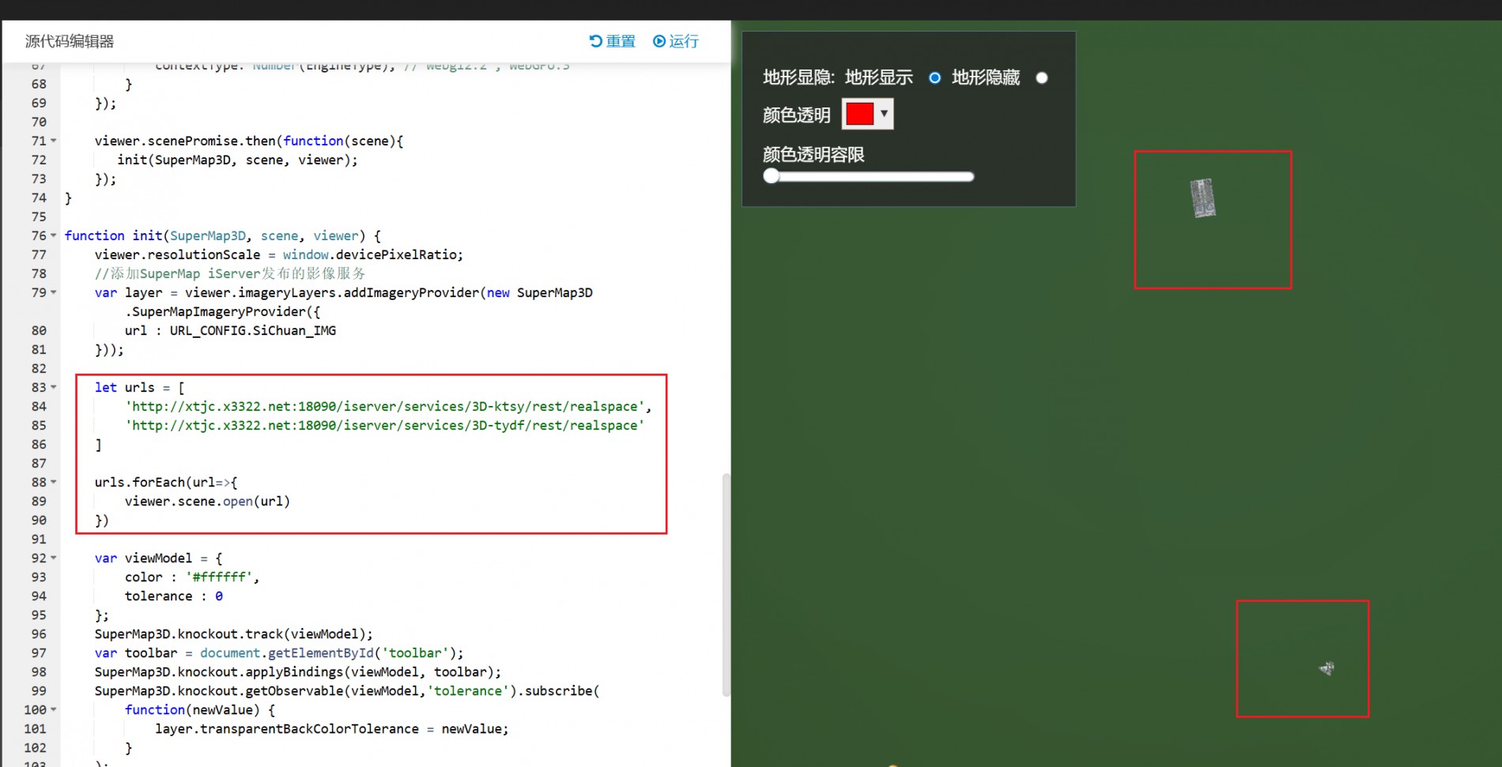Image resolution: width=1502 pixels, height=767 pixels.
Task: Click the reset (重置) icon
Action: [595, 41]
